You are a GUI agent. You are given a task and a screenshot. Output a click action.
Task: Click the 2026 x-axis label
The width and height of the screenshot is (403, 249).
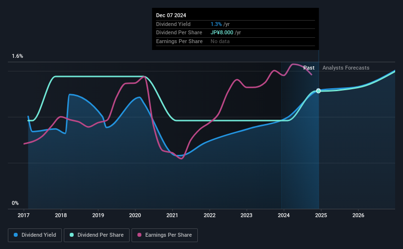point(358,215)
